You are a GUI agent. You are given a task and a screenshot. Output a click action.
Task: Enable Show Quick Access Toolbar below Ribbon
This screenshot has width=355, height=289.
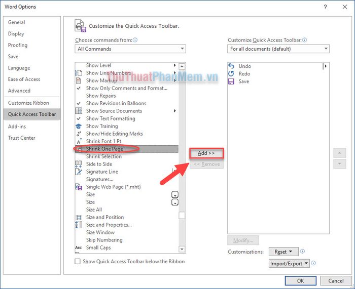click(78, 262)
